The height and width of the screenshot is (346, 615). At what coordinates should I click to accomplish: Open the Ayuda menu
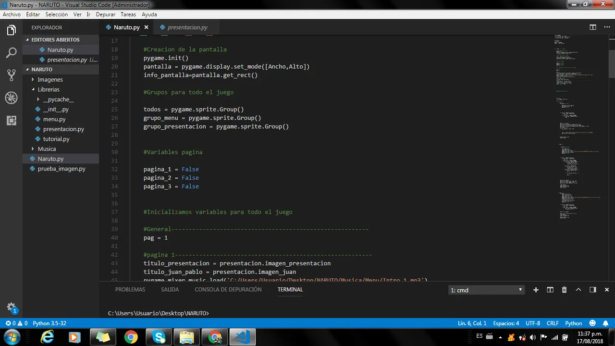[149, 14]
